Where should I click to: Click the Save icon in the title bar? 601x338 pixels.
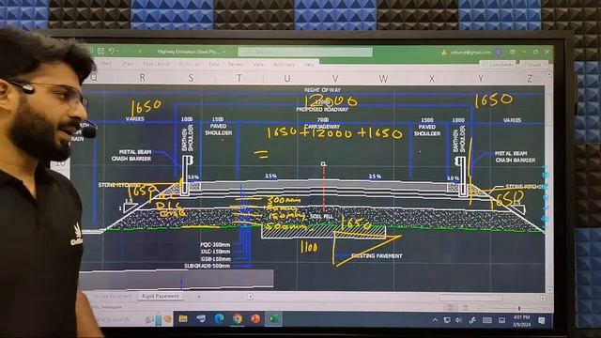tap(100, 51)
